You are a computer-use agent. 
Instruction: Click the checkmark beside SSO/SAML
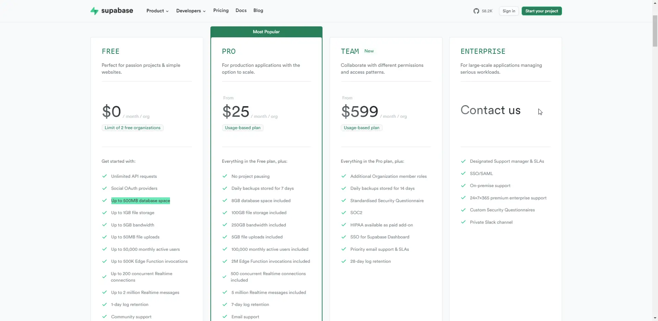[x=463, y=173]
